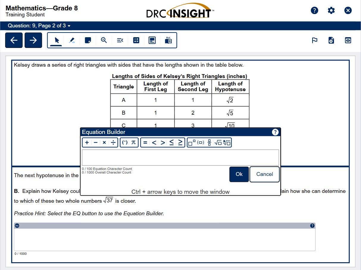Open the Sticky Note tool

(88, 40)
